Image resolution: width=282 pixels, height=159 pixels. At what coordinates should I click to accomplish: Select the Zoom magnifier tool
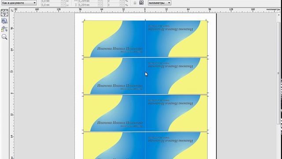click(x=4, y=37)
